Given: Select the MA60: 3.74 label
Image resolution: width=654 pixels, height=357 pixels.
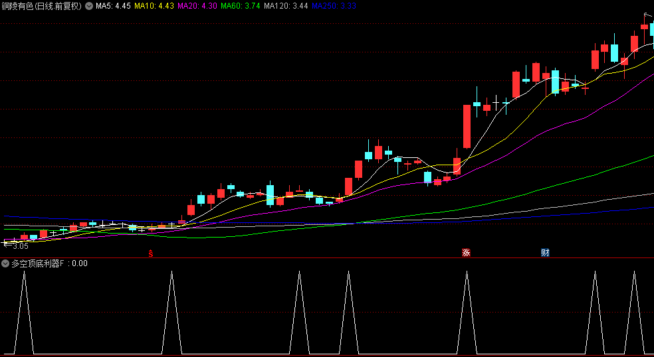Looking at the screenshot, I should pos(241,6).
